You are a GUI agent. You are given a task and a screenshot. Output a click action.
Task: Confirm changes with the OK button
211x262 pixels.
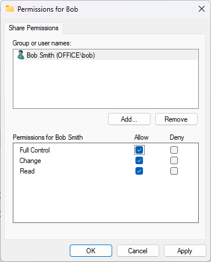pyautogui.click(x=91, y=251)
